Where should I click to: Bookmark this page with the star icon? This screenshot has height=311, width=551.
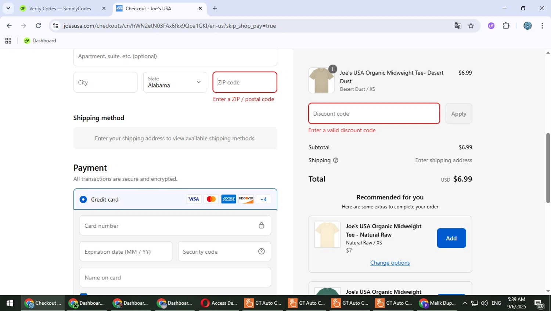[471, 26]
